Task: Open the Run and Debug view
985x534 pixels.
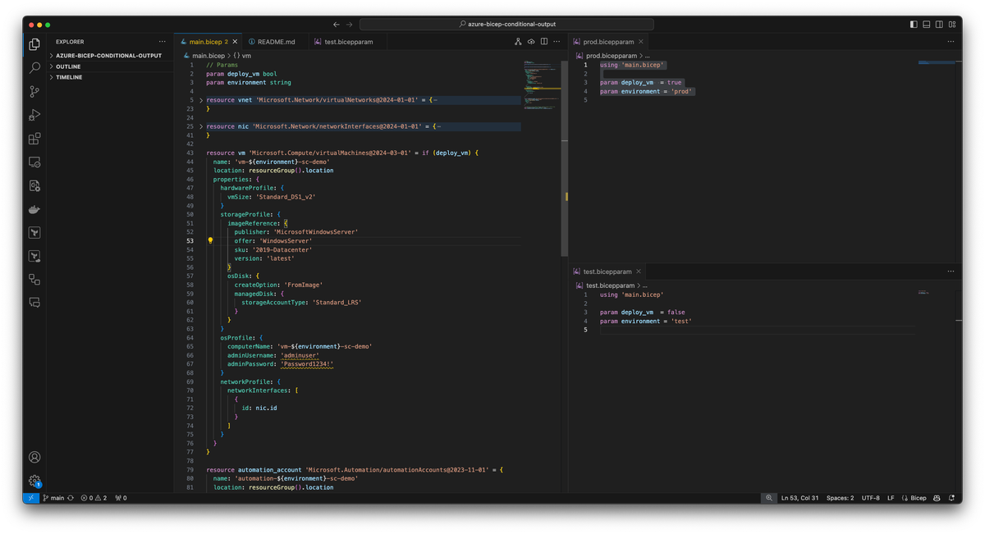Action: tap(34, 116)
